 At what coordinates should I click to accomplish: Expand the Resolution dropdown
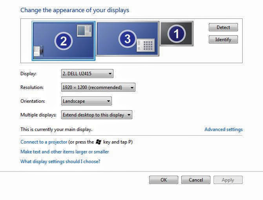(x=98, y=87)
